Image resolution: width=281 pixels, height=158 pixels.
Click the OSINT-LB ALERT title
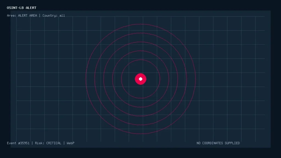click(x=21, y=8)
